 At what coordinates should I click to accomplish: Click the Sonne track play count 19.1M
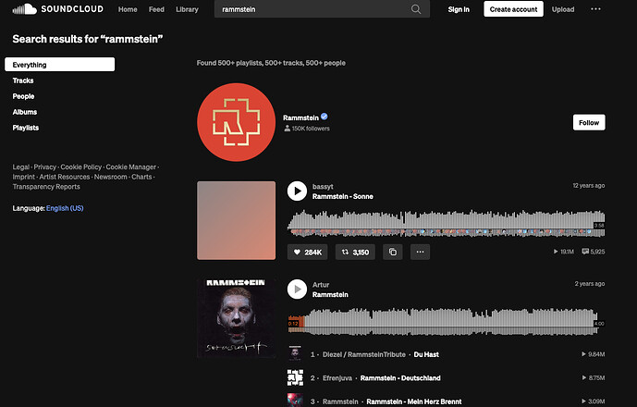click(x=563, y=252)
